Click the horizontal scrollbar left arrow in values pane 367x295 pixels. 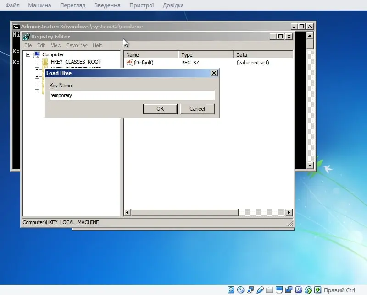coord(127,213)
